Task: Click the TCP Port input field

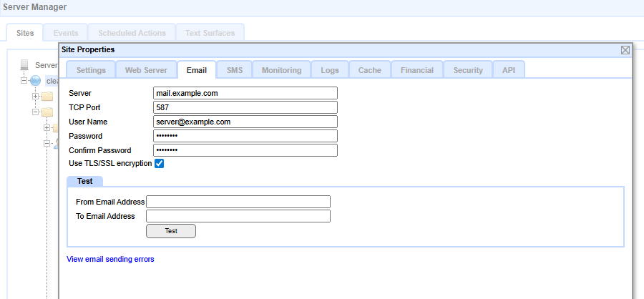Action: 245,107
